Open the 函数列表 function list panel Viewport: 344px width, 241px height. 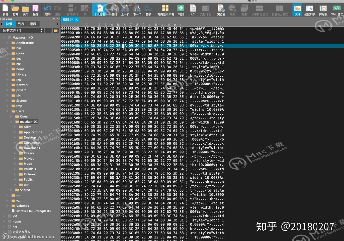pyautogui.click(x=310, y=10)
